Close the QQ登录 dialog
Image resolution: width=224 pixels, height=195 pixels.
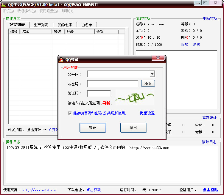tap(158, 58)
